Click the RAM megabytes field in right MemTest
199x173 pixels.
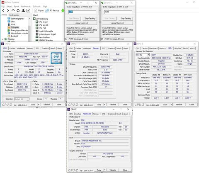coord(118,12)
